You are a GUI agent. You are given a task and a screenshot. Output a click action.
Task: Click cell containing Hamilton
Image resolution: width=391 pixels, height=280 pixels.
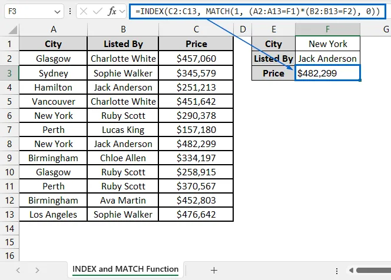[x=54, y=87]
